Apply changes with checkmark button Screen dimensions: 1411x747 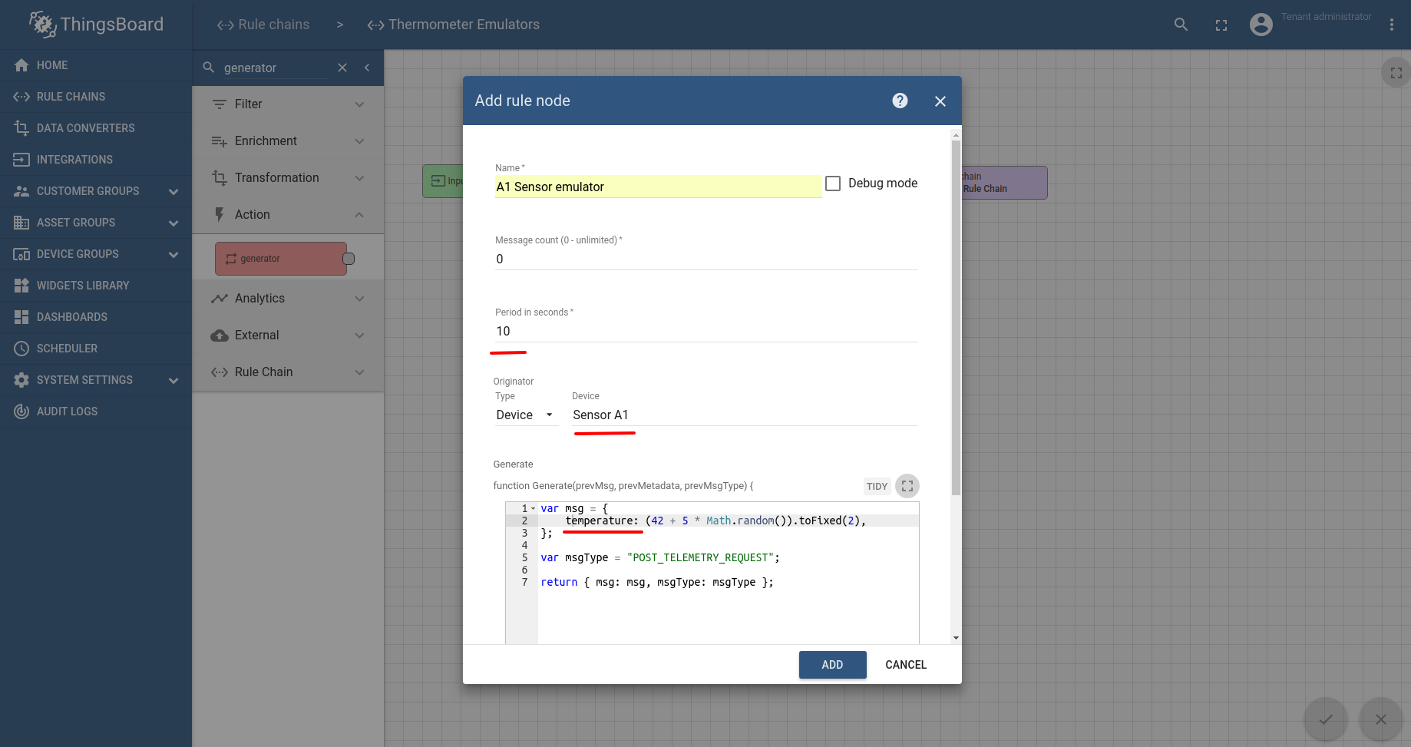1326,719
